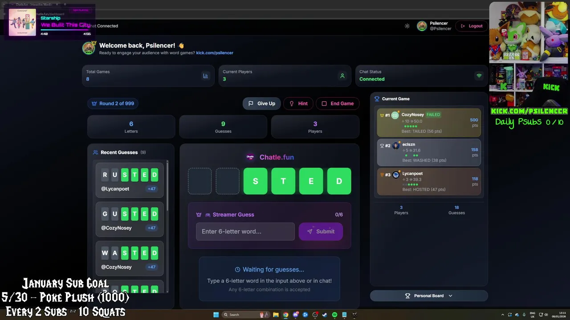Select CozyNosey's #1 leaderboard card
This screenshot has width=570, height=320.
pyautogui.click(x=429, y=122)
